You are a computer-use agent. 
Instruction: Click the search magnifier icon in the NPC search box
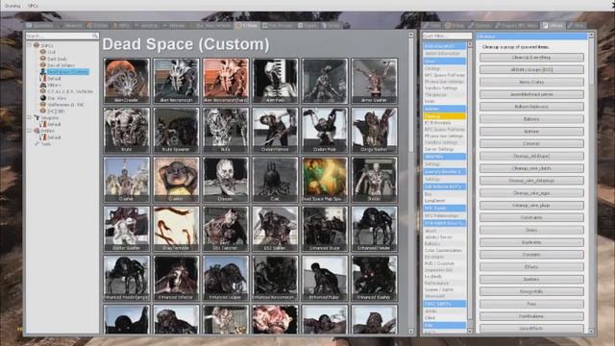[95, 36]
